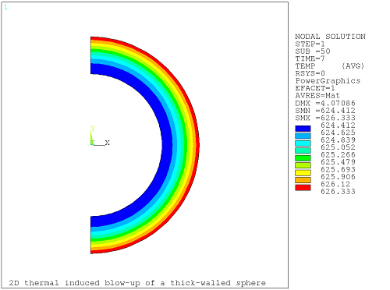Click the 'SMN =624.412' value
Image resolution: width=390 pixels, height=290 pixels.
click(x=325, y=111)
